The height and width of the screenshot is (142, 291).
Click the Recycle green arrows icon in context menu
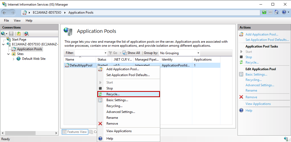click(100, 94)
